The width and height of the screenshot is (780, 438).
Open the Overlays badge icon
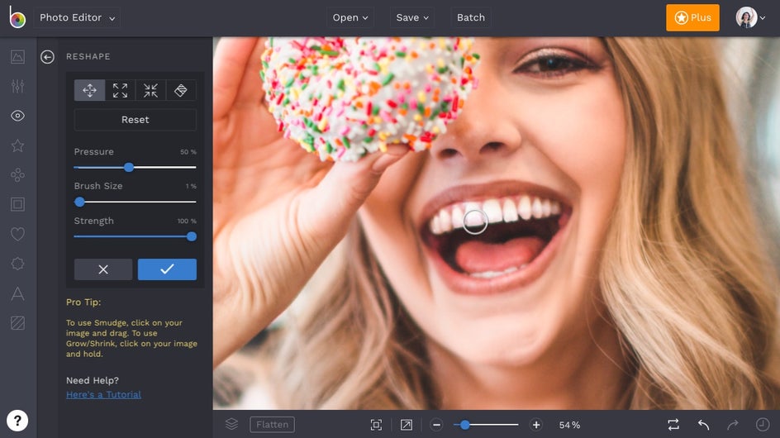17,264
